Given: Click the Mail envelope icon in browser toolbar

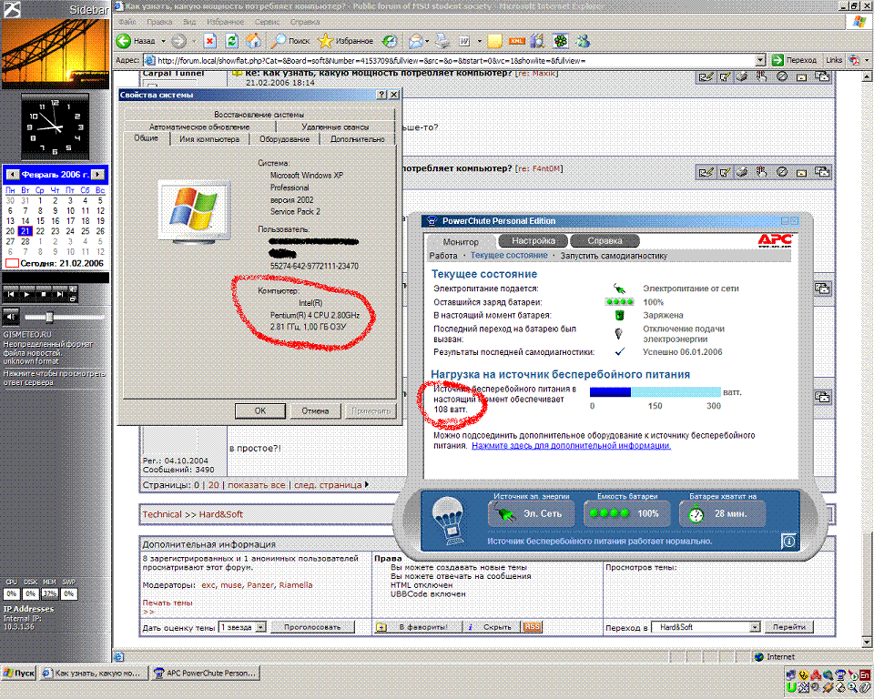Looking at the screenshot, I should (x=415, y=41).
